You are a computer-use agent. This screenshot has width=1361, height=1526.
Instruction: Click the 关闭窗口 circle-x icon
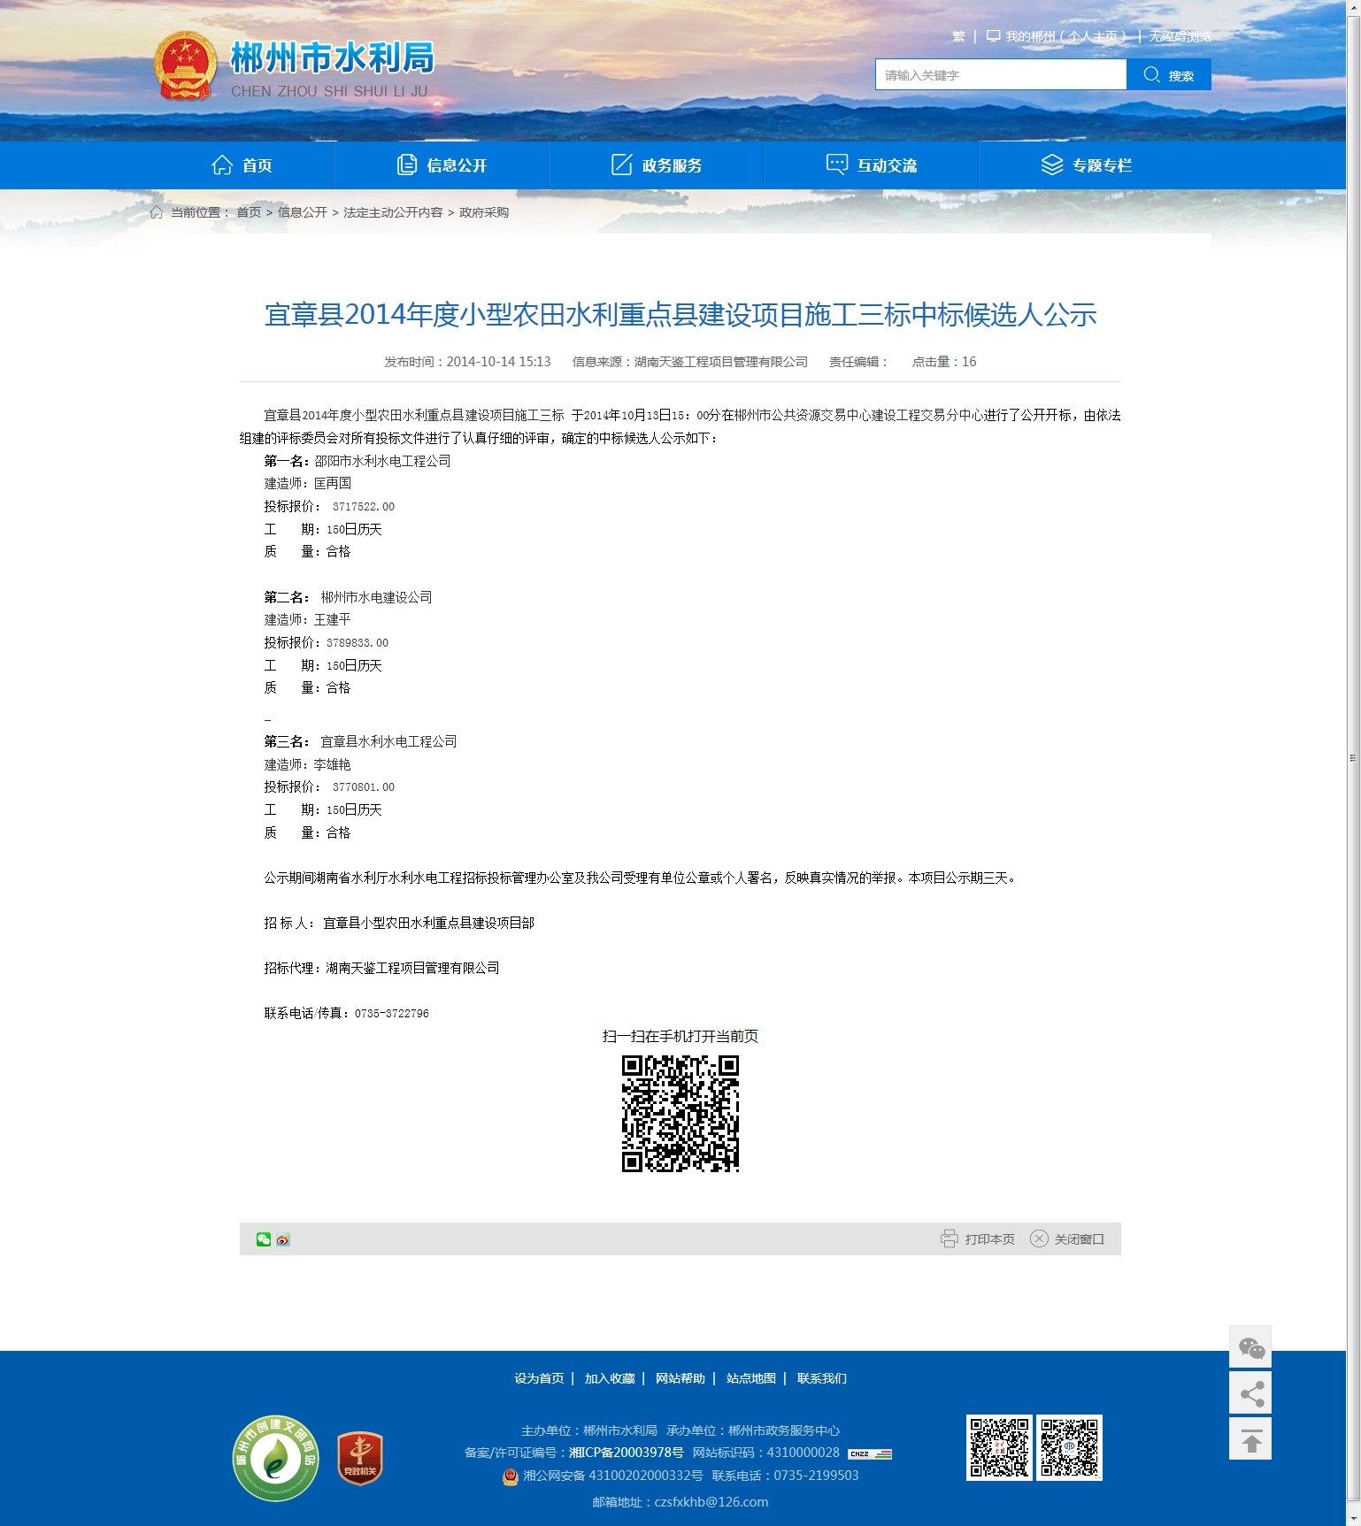1039,1238
